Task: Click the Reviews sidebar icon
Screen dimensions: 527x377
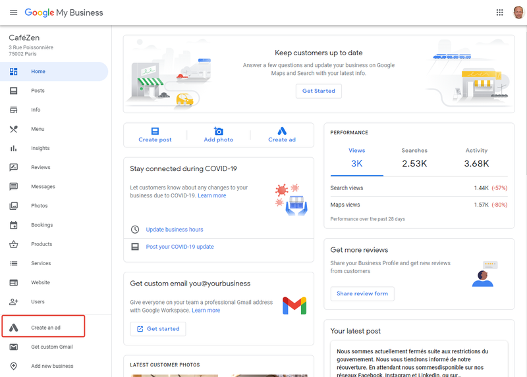Action: pyautogui.click(x=13, y=167)
